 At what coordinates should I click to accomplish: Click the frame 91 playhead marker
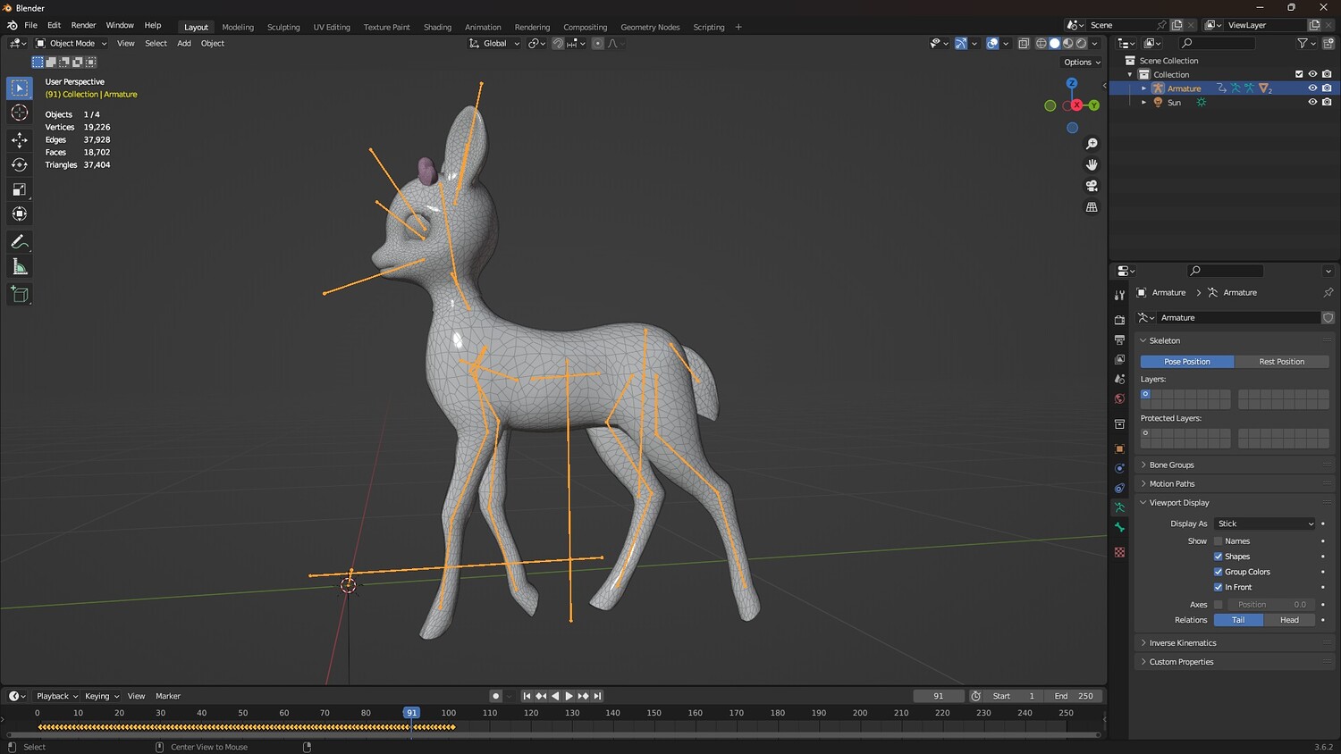pyautogui.click(x=411, y=713)
